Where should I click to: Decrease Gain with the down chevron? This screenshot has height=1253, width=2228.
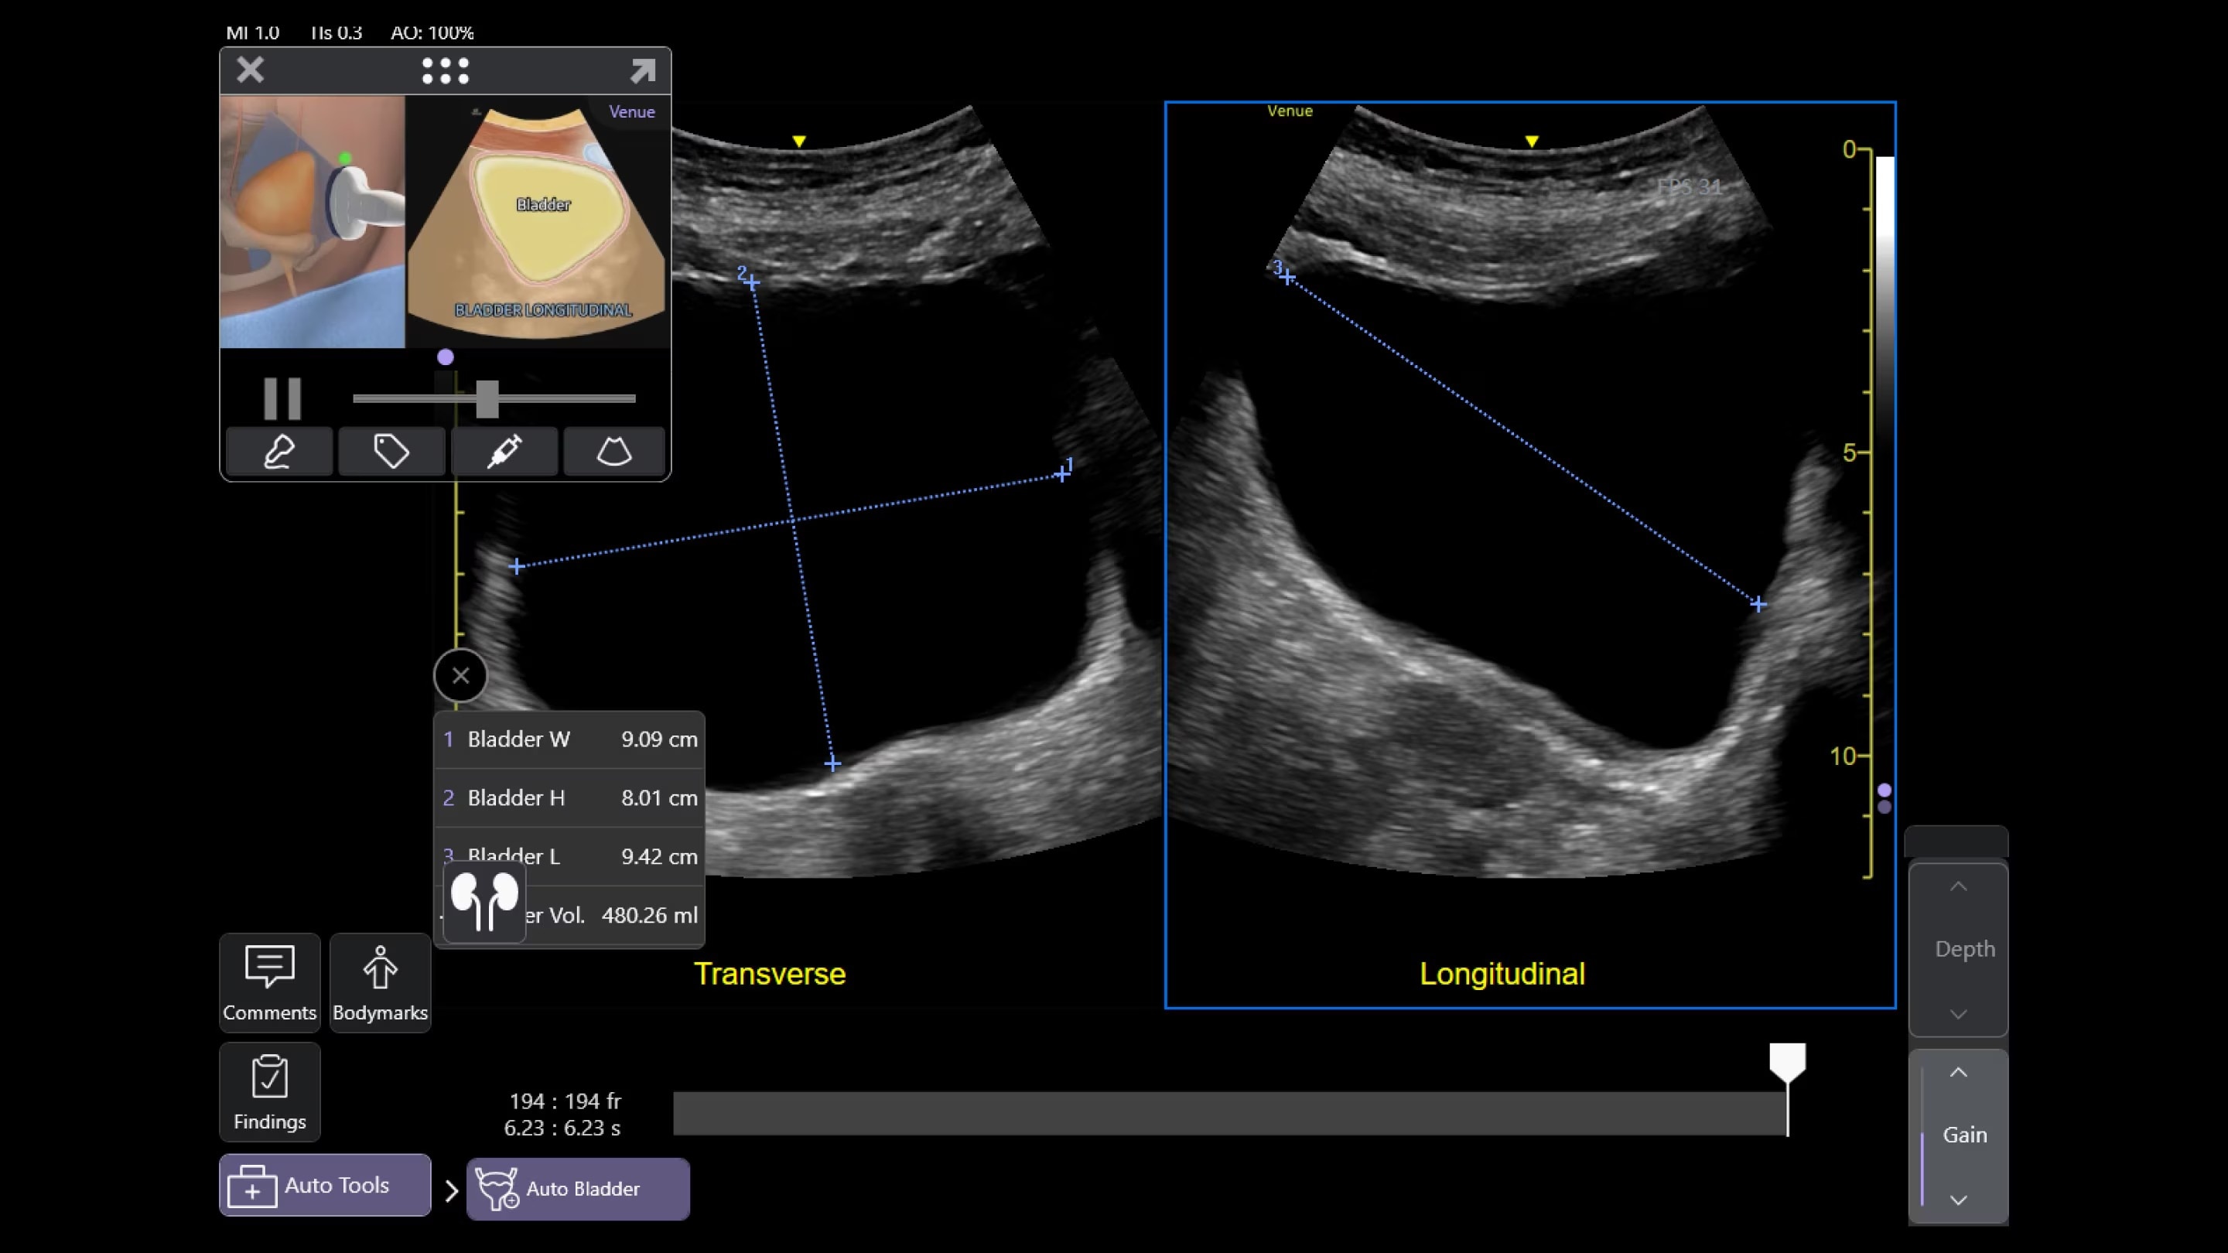(x=1958, y=1200)
